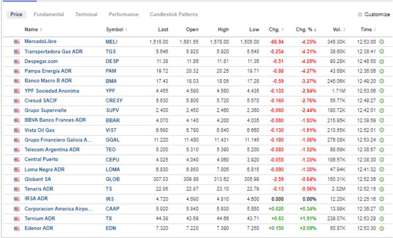Click the green clock icon for Edenor ADR
The width and height of the screenshot is (393, 238).
point(382,228)
